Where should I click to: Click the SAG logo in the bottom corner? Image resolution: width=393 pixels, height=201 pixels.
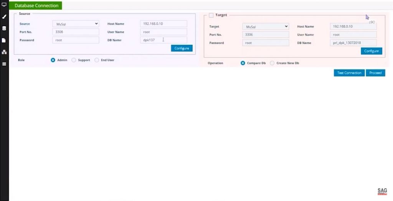tap(382, 191)
